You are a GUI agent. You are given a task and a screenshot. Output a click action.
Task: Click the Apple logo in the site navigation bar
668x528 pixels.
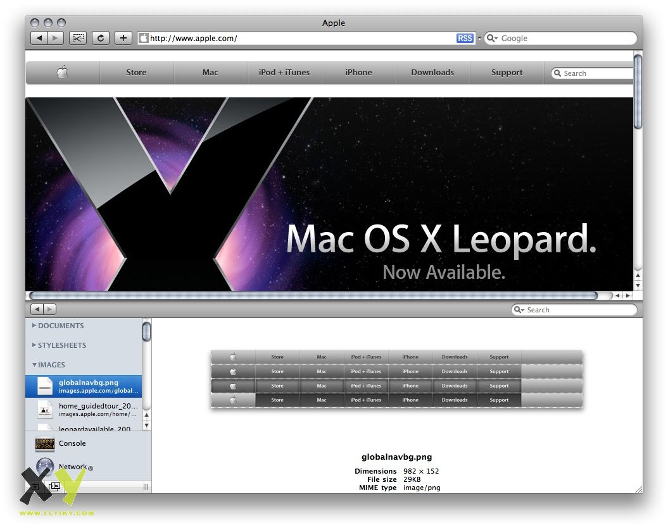(x=63, y=72)
